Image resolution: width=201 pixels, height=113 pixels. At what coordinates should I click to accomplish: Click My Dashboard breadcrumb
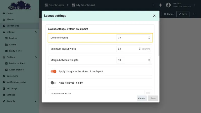[x=83, y=5]
